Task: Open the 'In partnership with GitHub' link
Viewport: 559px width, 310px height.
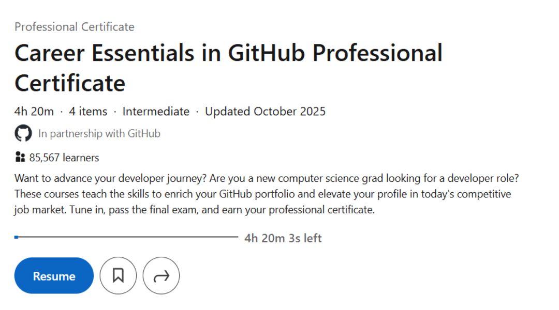Action: pos(99,134)
